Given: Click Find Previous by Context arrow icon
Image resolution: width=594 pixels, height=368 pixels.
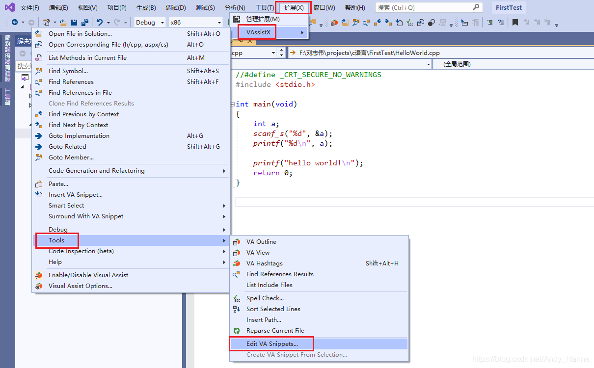Looking at the screenshot, I should [x=39, y=114].
